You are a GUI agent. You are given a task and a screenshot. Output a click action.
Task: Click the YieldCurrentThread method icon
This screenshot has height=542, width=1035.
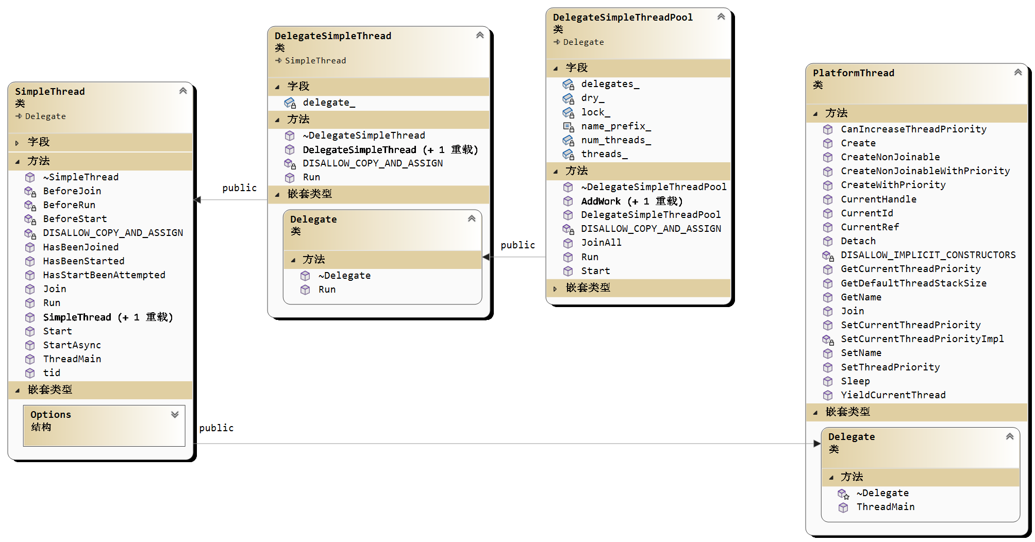tap(828, 395)
